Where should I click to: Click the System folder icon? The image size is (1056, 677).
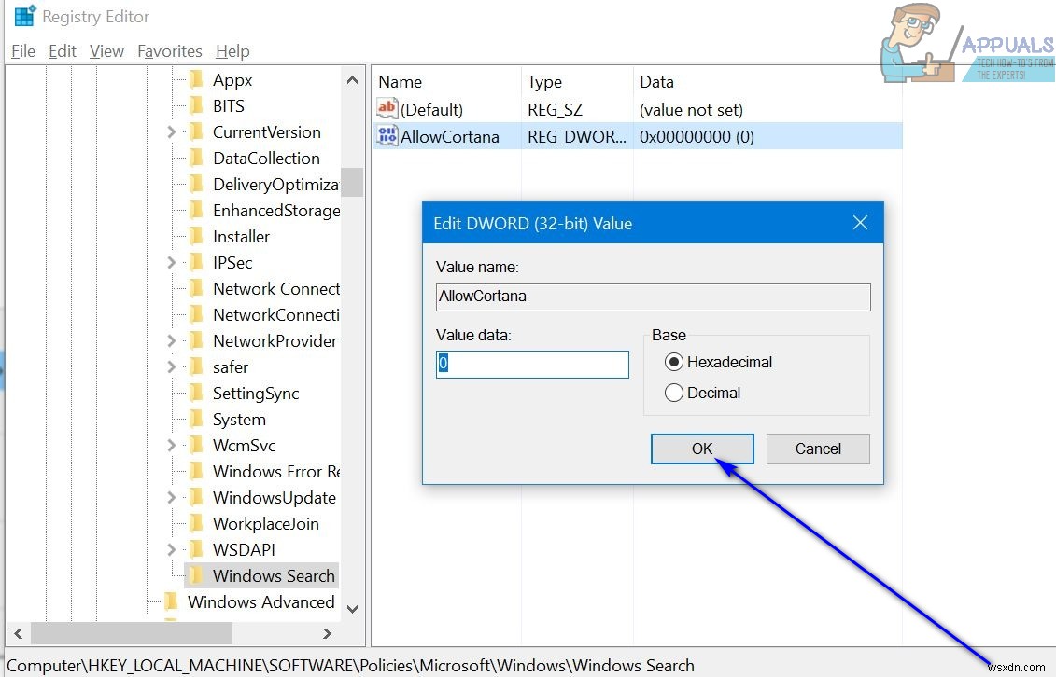click(196, 419)
